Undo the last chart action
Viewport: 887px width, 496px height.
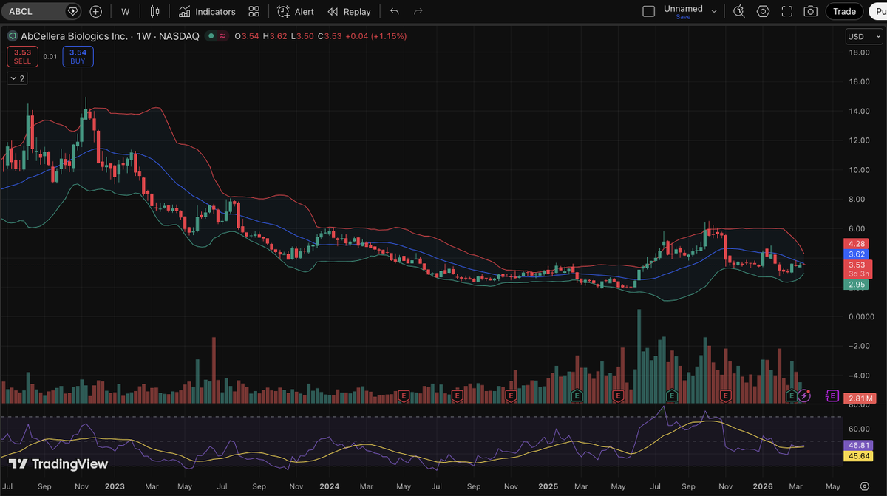point(395,11)
